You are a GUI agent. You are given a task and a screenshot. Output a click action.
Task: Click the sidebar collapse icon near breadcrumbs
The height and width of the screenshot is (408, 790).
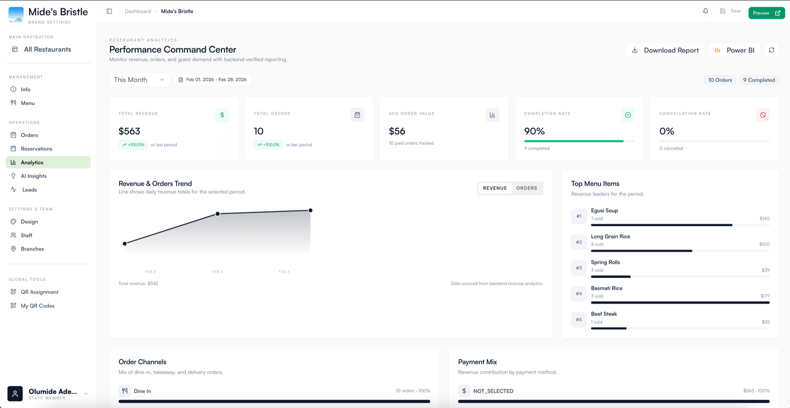tap(109, 11)
